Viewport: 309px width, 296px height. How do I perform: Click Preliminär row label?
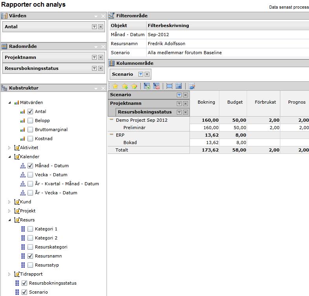134,128
